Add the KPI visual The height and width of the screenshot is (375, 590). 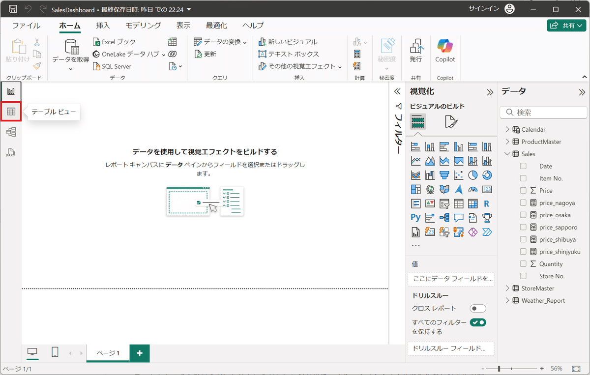pyautogui.click(x=430, y=203)
